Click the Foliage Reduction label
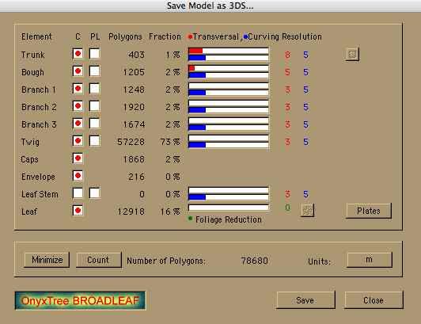Screen dimensions: 421x324 pyautogui.click(x=229, y=219)
